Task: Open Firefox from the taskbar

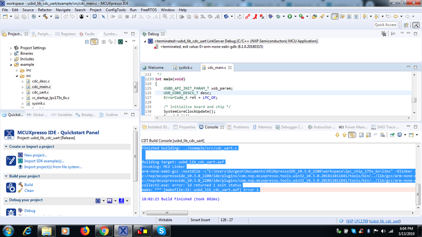Action: coord(85,231)
